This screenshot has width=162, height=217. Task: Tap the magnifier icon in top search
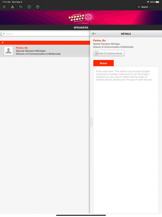click(x=139, y=7)
